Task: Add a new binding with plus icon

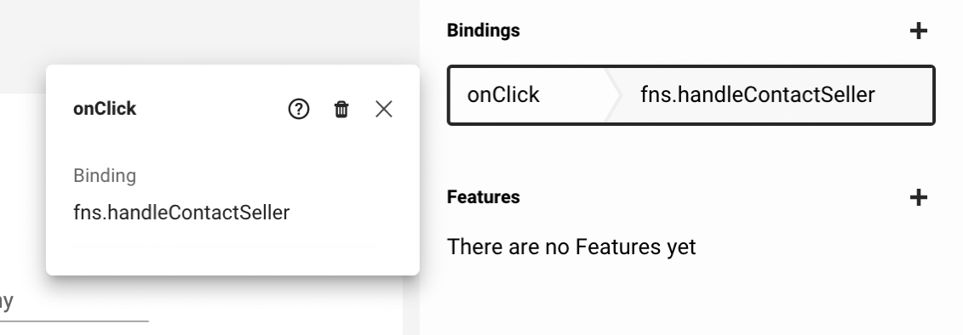Action: pos(918,31)
